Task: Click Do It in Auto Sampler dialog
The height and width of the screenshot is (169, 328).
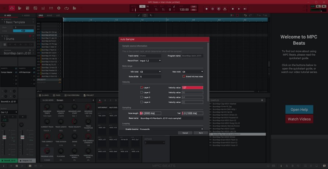Action: click(x=201, y=133)
